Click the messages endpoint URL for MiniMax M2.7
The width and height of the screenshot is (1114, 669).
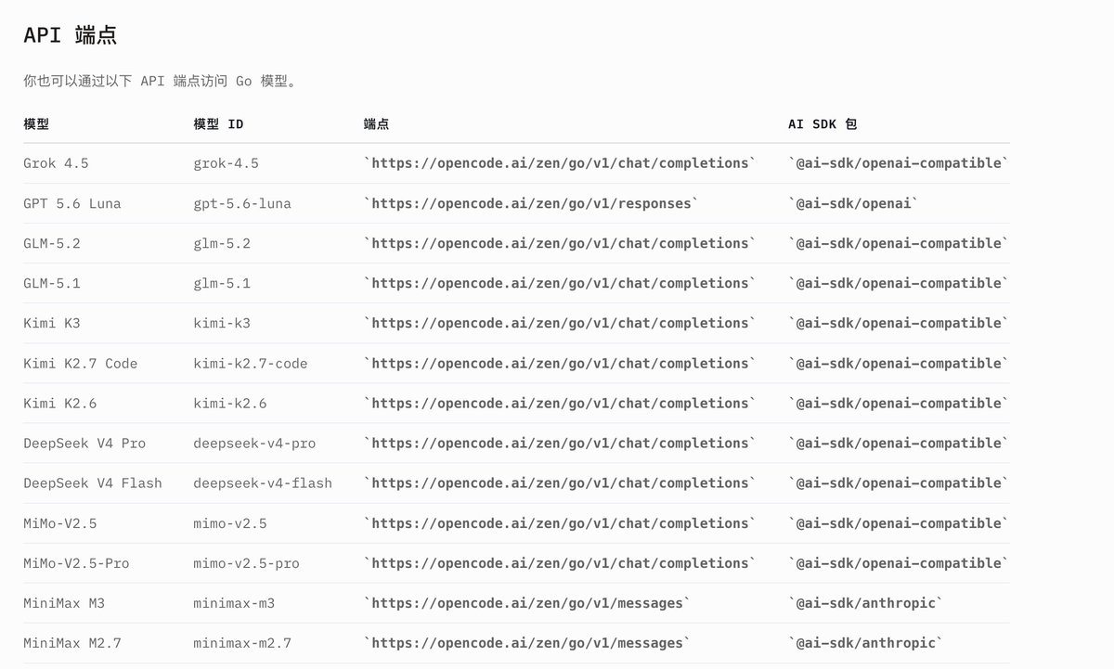coord(527,643)
